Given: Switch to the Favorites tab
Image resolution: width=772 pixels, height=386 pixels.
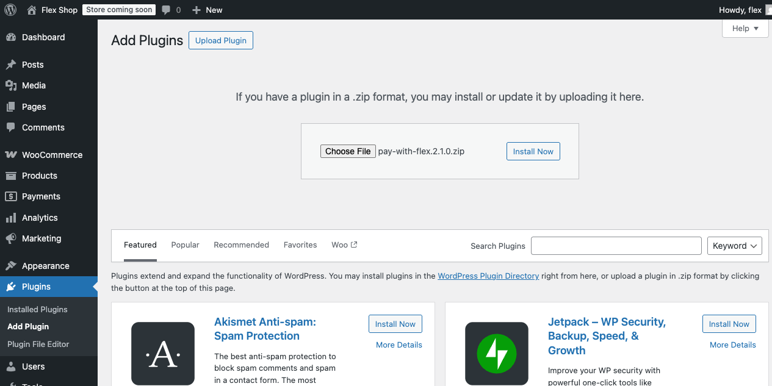Looking at the screenshot, I should [x=300, y=245].
